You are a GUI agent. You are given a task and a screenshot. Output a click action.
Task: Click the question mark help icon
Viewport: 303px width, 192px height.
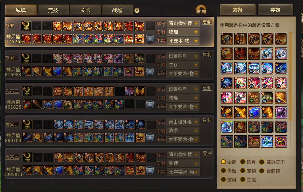point(137,10)
